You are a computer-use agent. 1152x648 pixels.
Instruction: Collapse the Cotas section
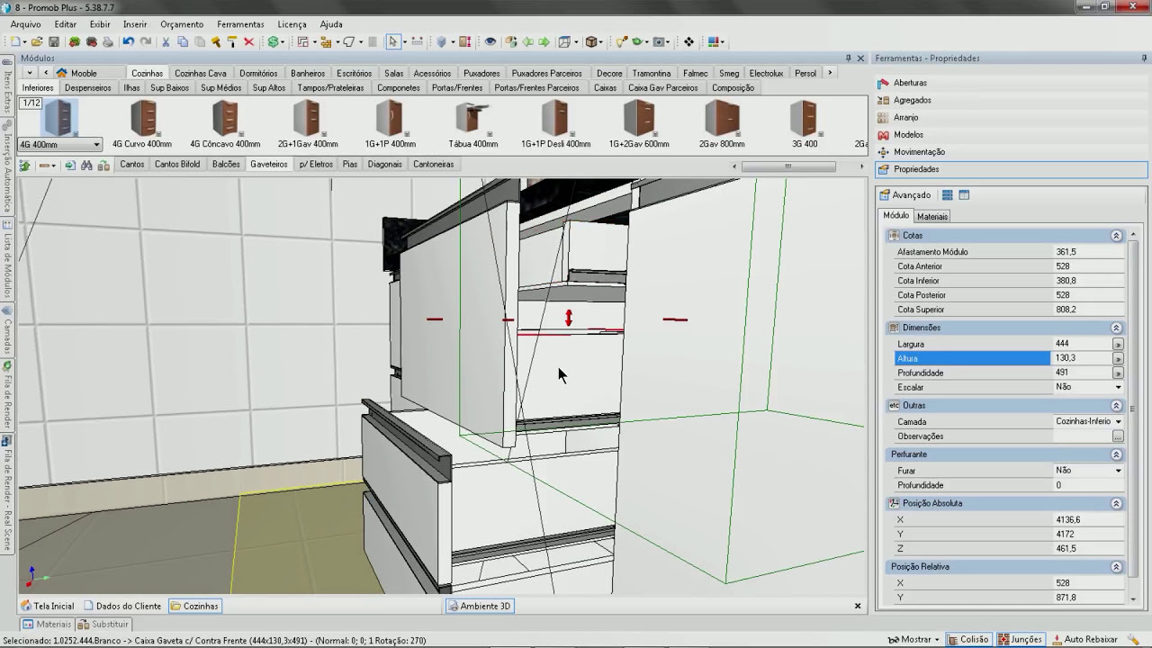click(1116, 236)
